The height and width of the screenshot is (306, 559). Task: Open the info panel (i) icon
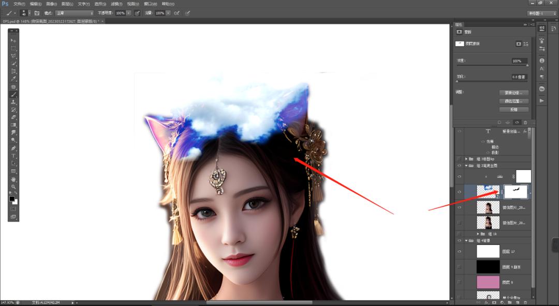click(x=542, y=60)
